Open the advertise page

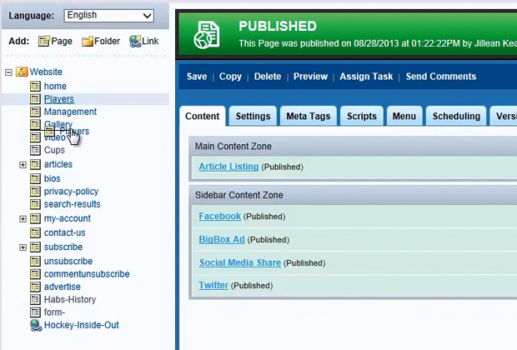tap(63, 287)
